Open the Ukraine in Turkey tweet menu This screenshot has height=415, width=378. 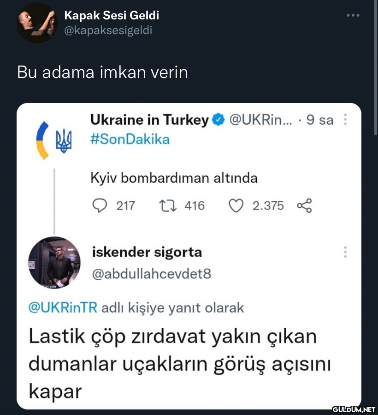pos(345,120)
